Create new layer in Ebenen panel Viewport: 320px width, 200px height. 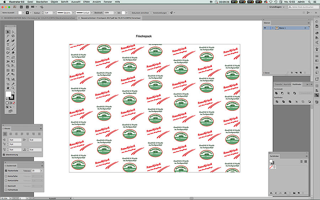[x=300, y=73]
